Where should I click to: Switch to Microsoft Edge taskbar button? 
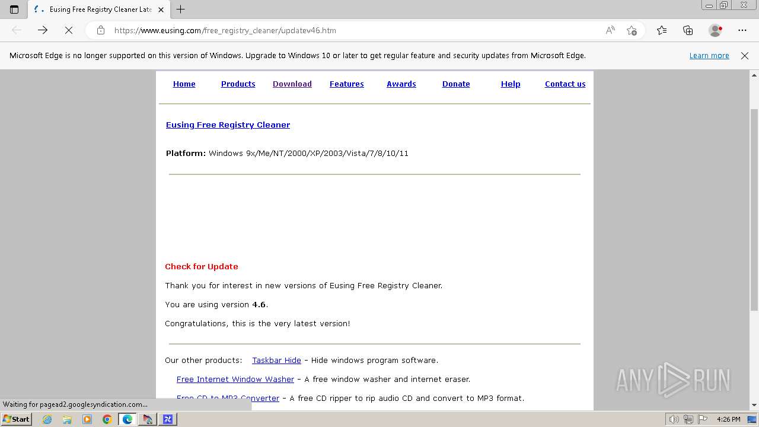(127, 419)
